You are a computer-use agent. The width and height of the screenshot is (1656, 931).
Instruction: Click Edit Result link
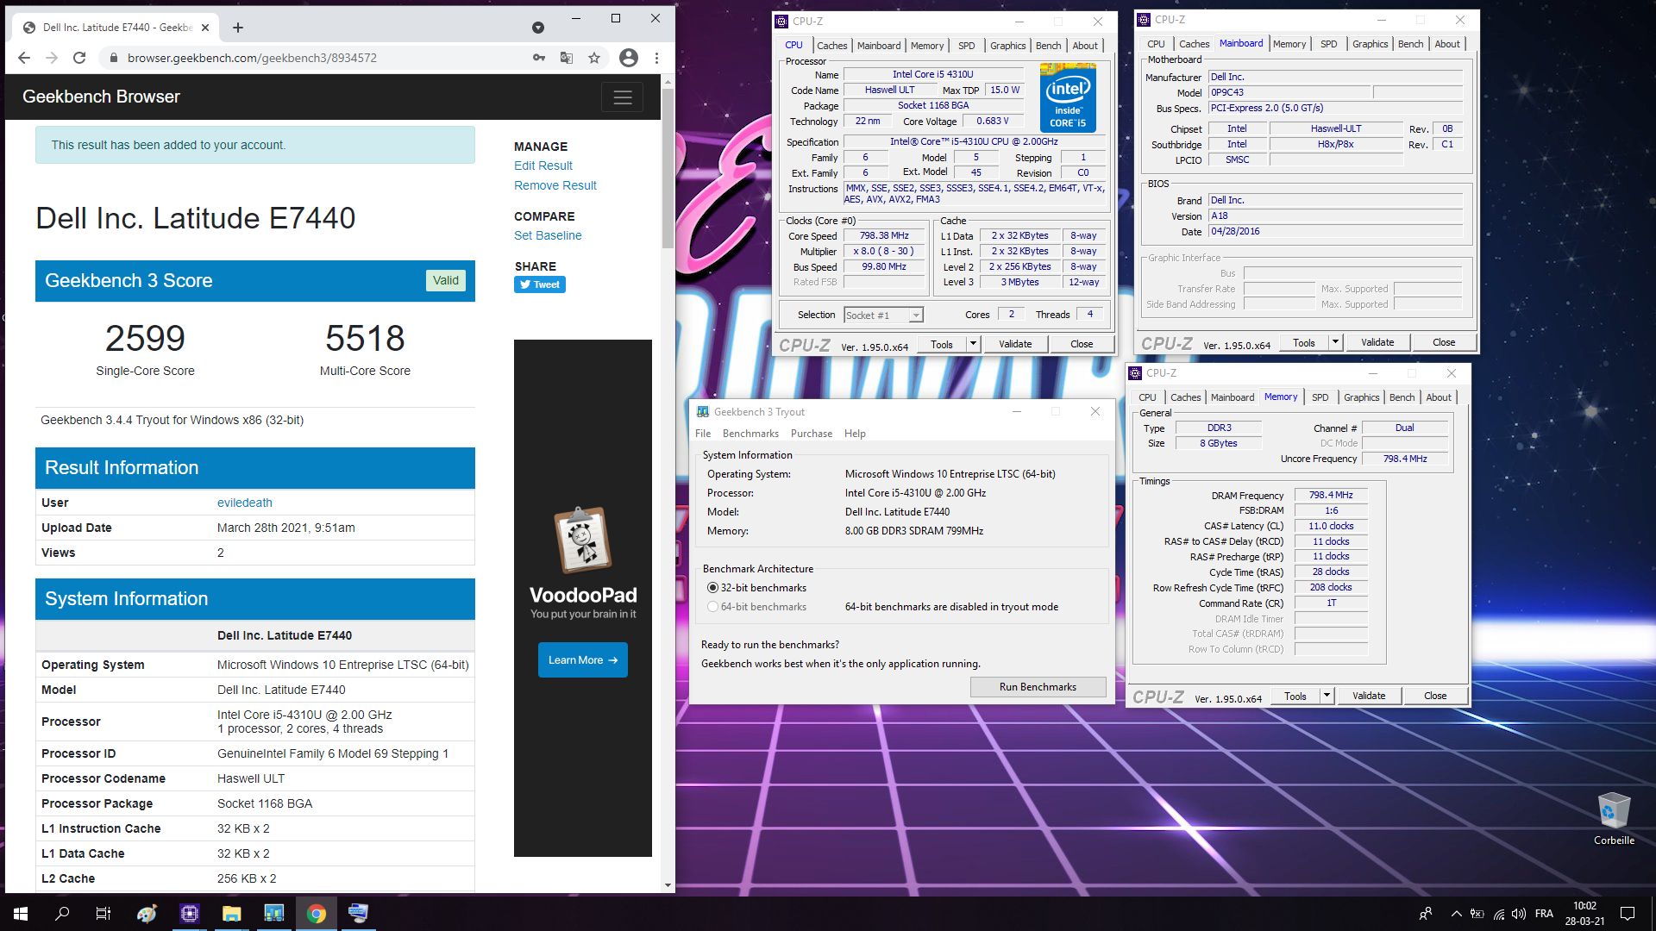click(x=543, y=166)
